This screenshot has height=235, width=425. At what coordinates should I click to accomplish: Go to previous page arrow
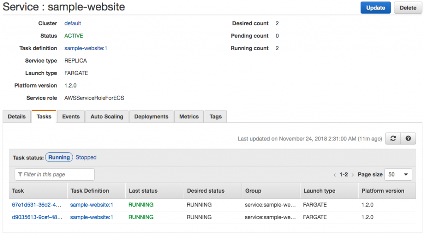click(x=335, y=175)
